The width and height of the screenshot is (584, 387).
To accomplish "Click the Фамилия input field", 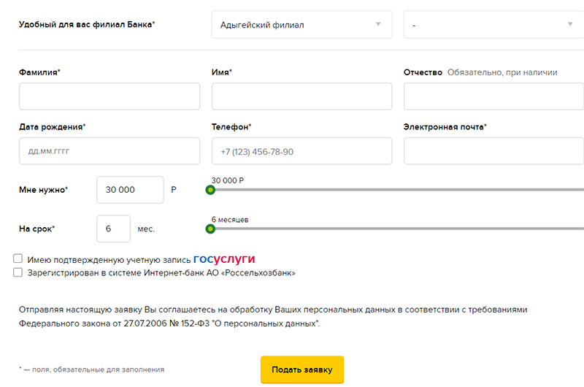I will point(109,96).
